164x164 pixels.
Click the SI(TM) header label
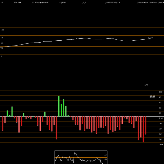(x=62, y=3)
